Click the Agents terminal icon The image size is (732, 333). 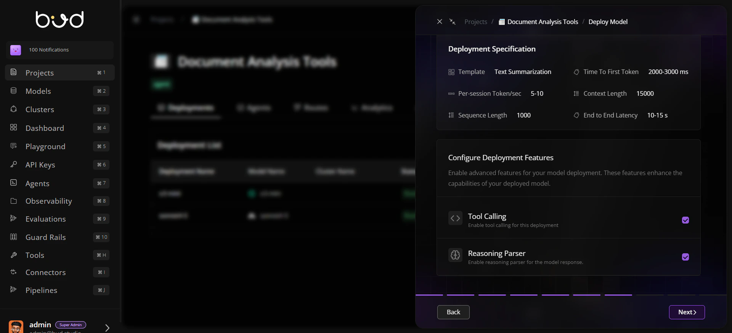click(13, 183)
